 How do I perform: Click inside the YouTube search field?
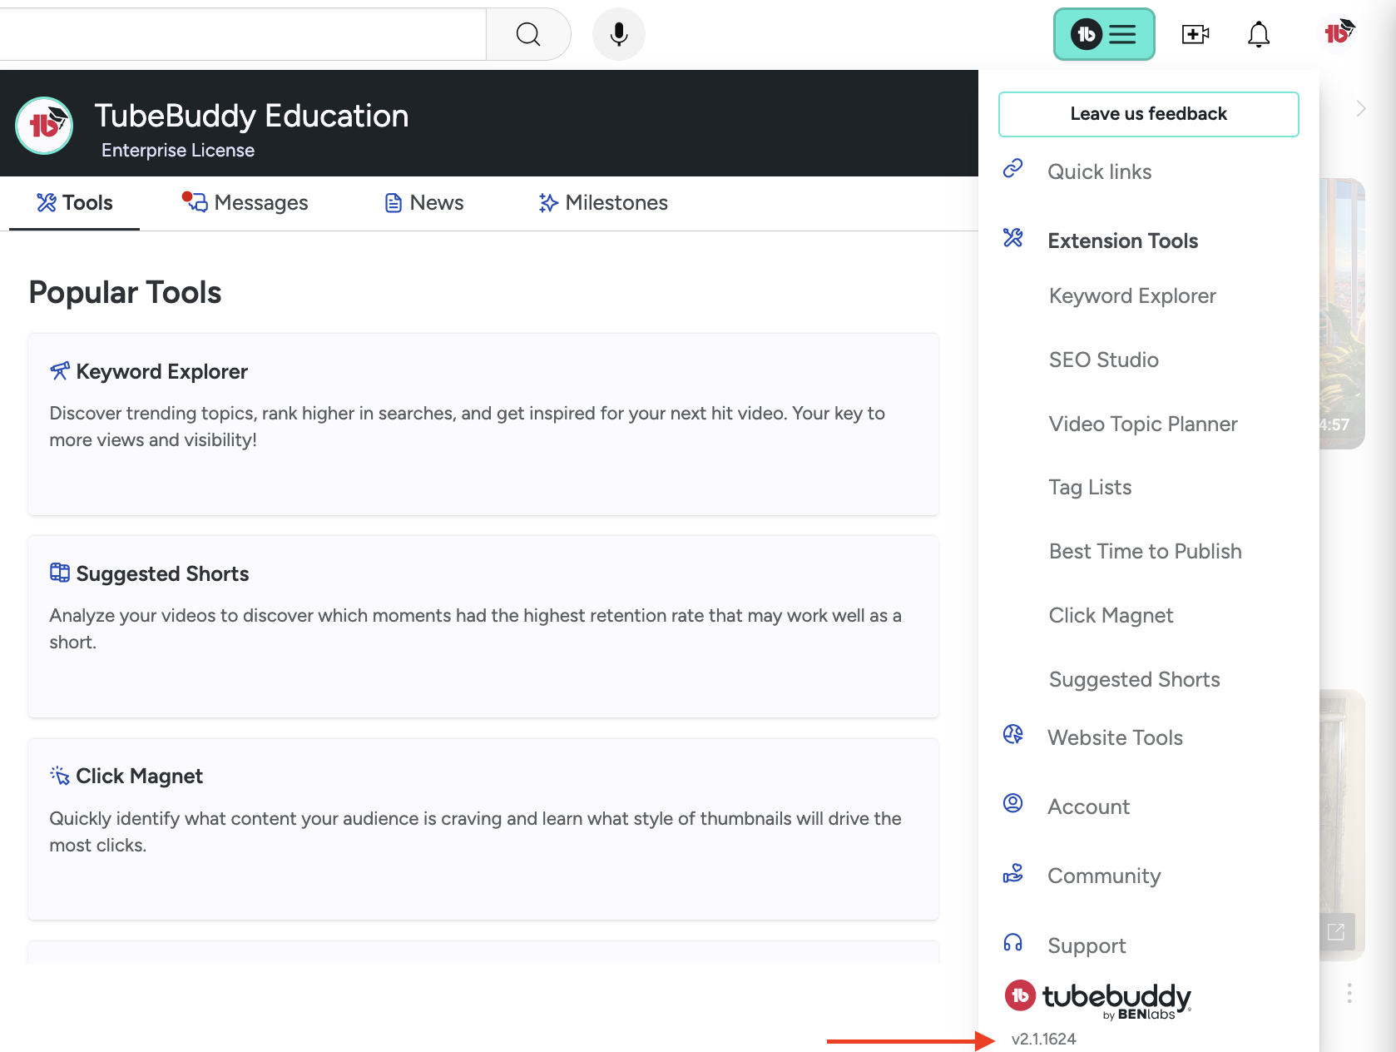pyautogui.click(x=243, y=34)
